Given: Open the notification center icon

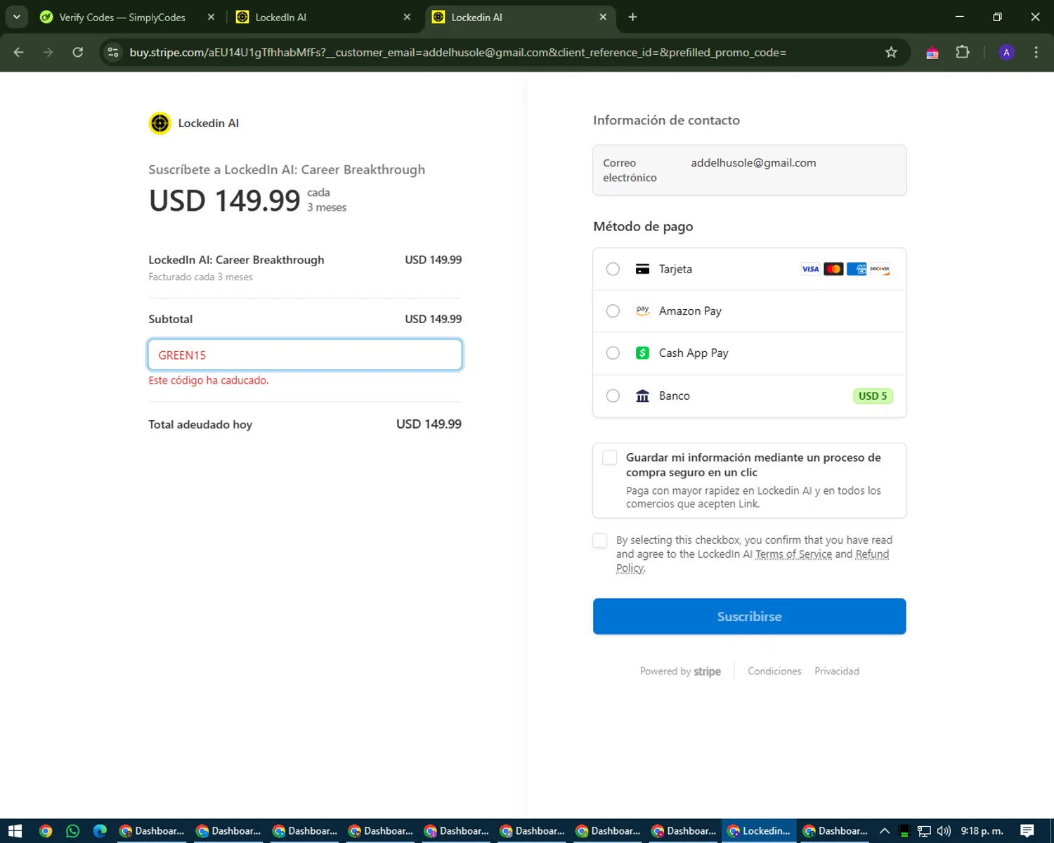Looking at the screenshot, I should (x=1027, y=831).
